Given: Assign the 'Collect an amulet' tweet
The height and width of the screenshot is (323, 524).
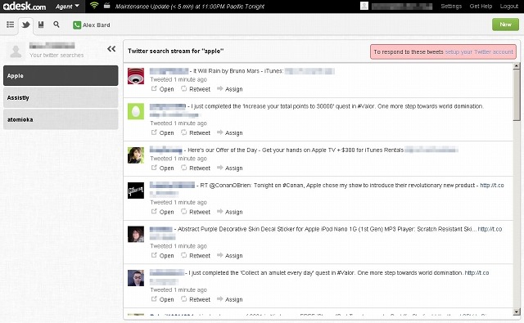Looking at the screenshot, I should click(x=230, y=299).
